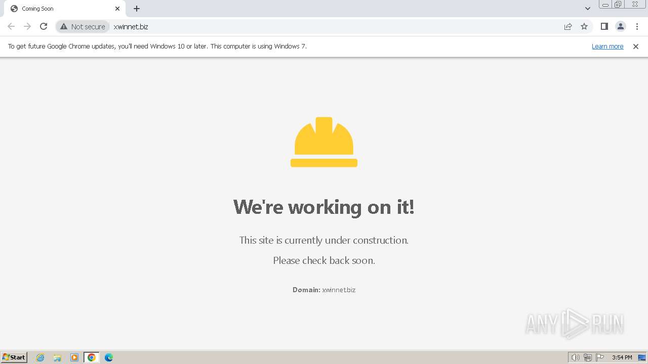Viewport: 648px width, 364px height.
Task: Open media player from taskbar
Action: (x=74, y=357)
